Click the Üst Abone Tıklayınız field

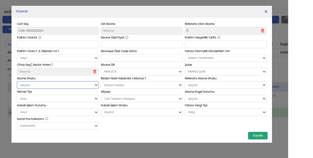(x=141, y=31)
